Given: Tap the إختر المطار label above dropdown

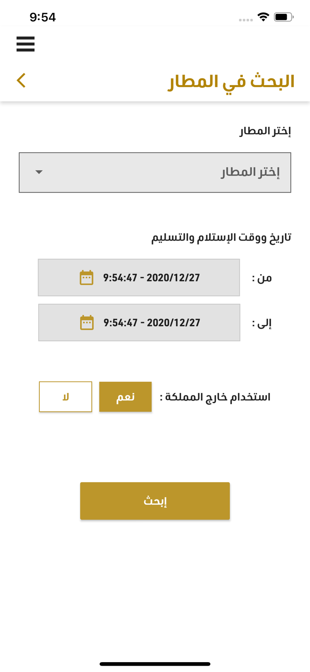Looking at the screenshot, I should [x=265, y=131].
